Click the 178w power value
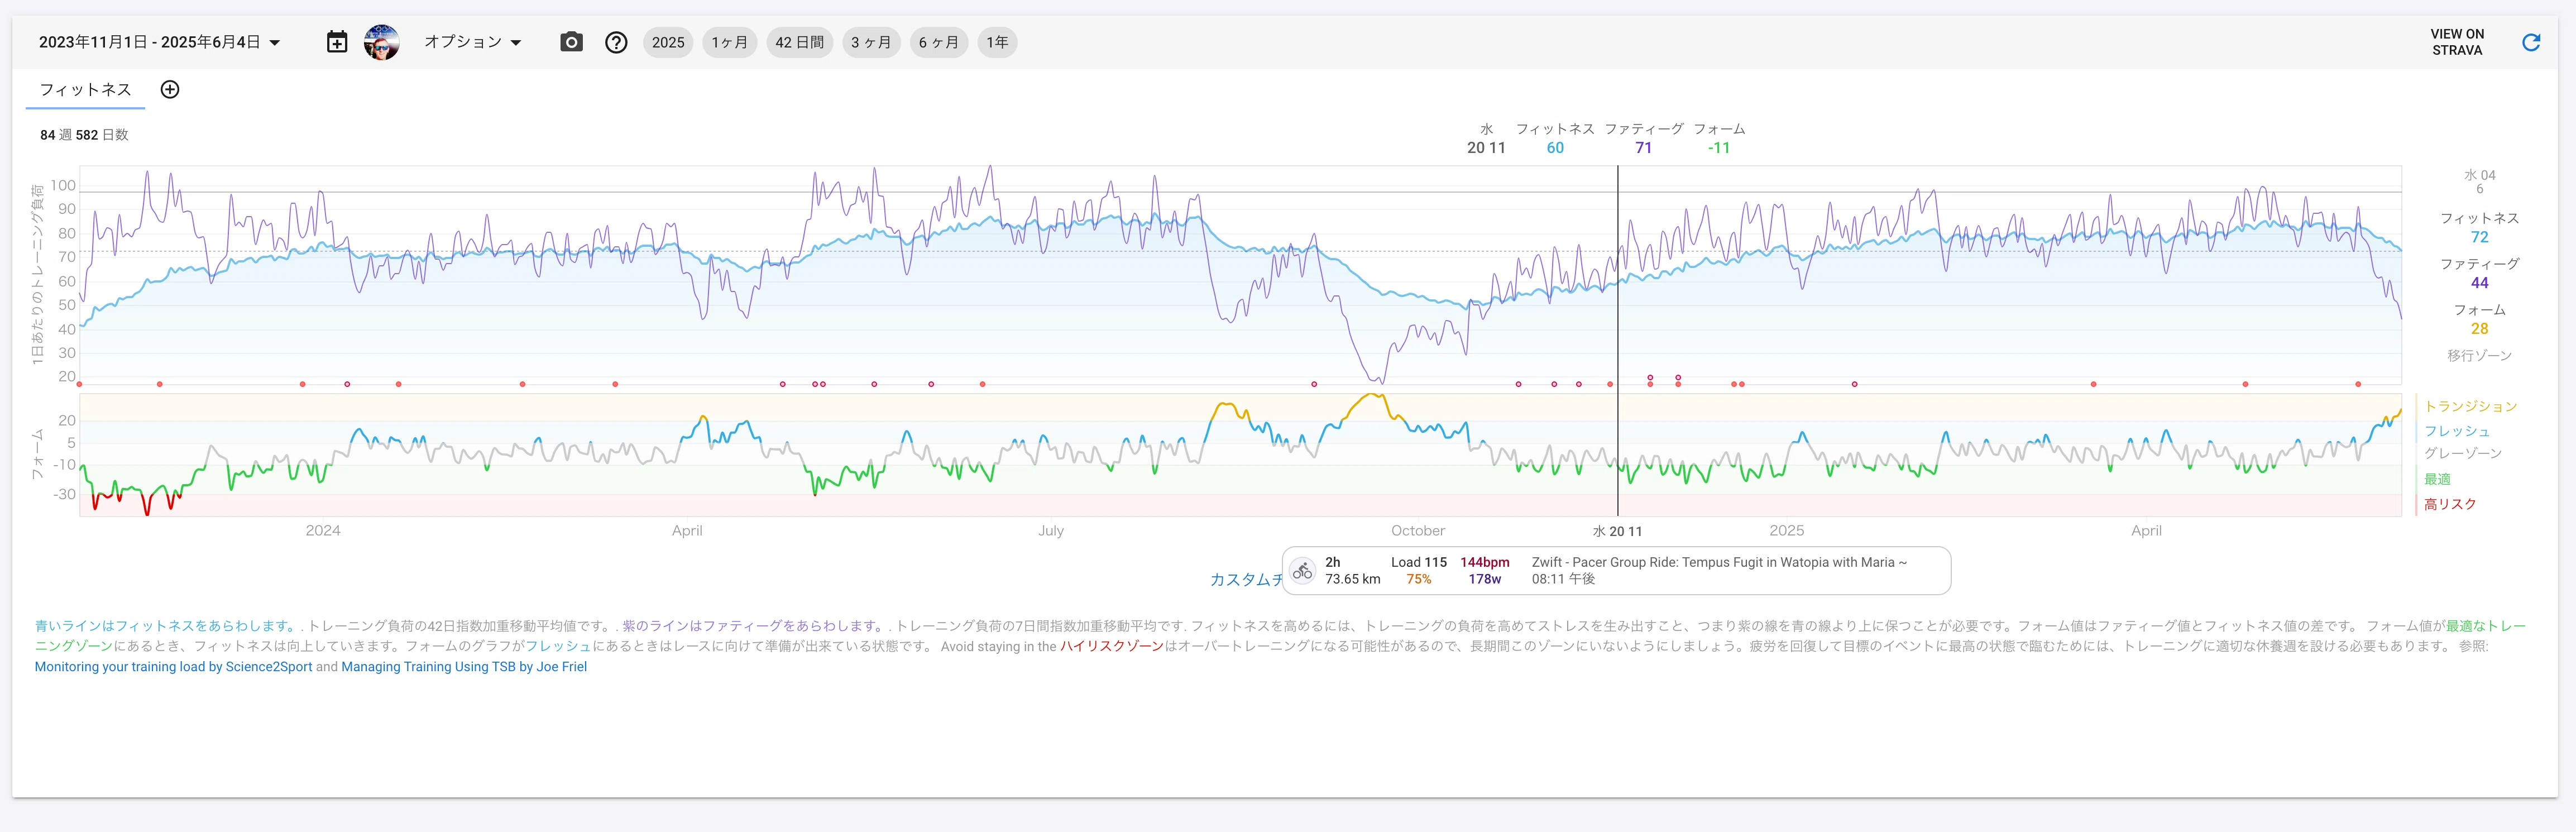 tap(1484, 579)
